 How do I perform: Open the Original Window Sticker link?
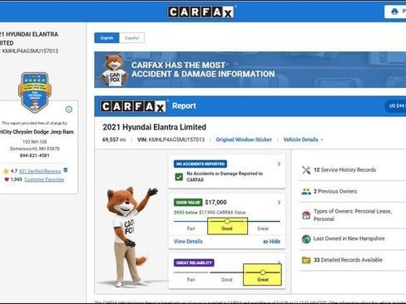(x=244, y=140)
